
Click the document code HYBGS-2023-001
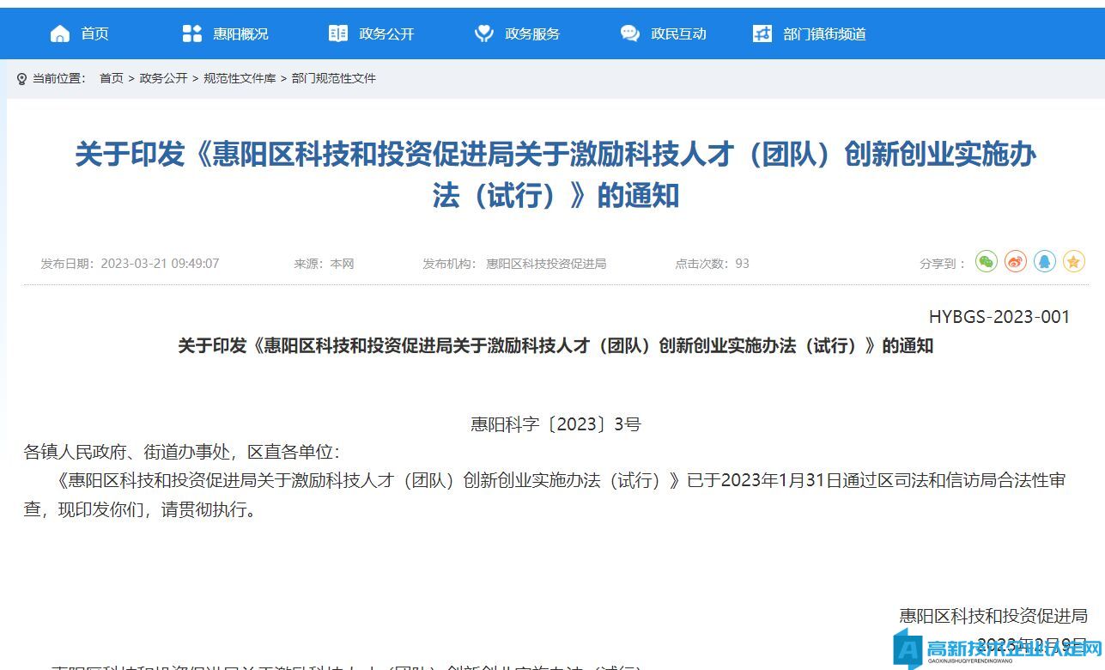999,317
